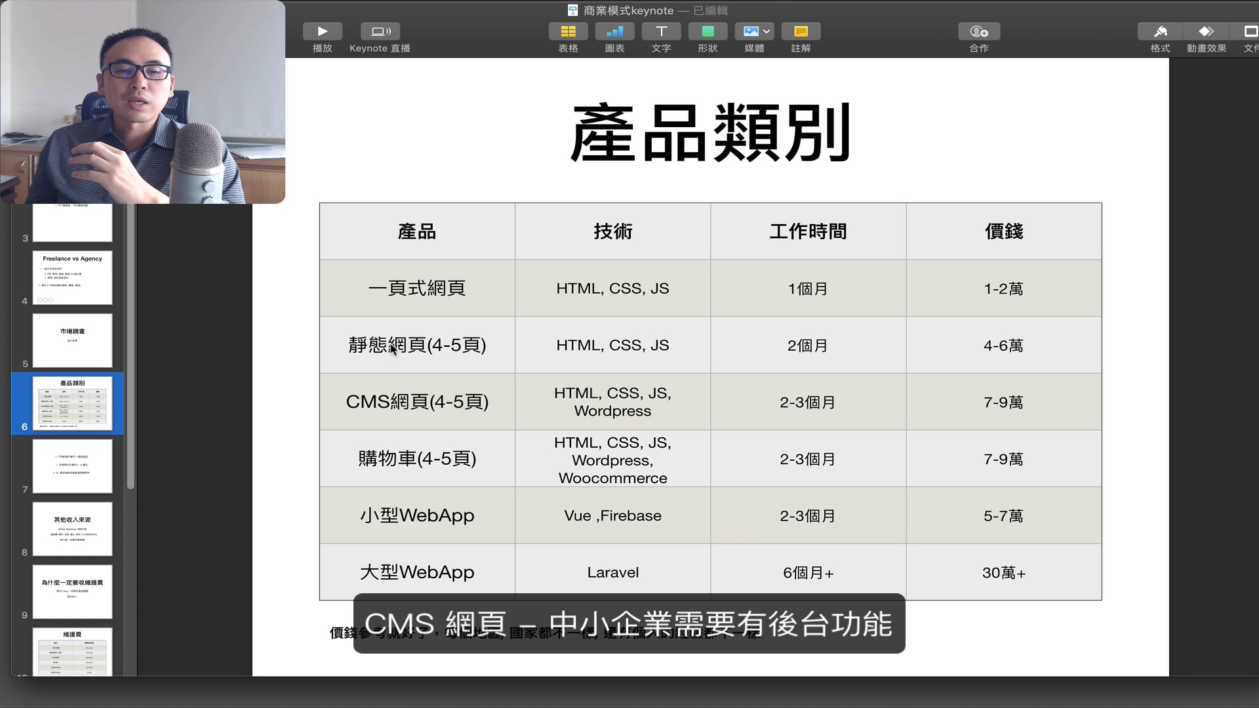
Task: Insert a shape from toolbar
Action: (708, 31)
